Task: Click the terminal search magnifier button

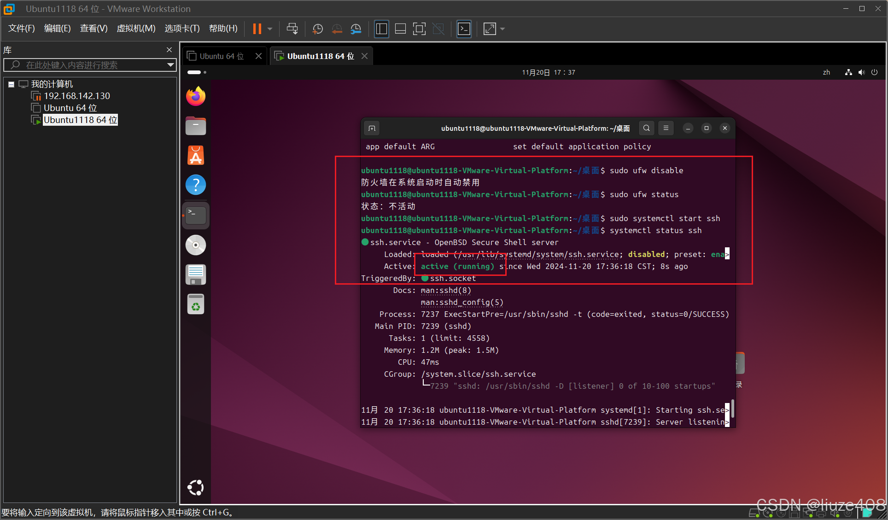Action: (x=647, y=128)
